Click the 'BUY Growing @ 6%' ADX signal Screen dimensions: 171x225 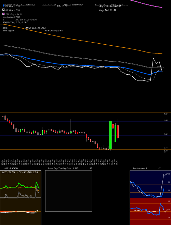pyautogui.click(x=54, y=31)
